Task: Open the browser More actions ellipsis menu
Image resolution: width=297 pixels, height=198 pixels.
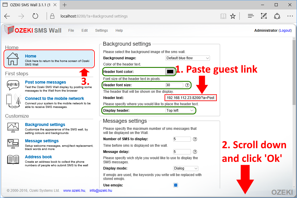Action: point(290,16)
